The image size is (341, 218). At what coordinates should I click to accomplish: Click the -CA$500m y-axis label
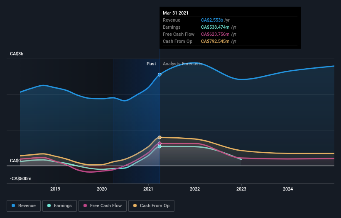pyautogui.click(x=21, y=178)
